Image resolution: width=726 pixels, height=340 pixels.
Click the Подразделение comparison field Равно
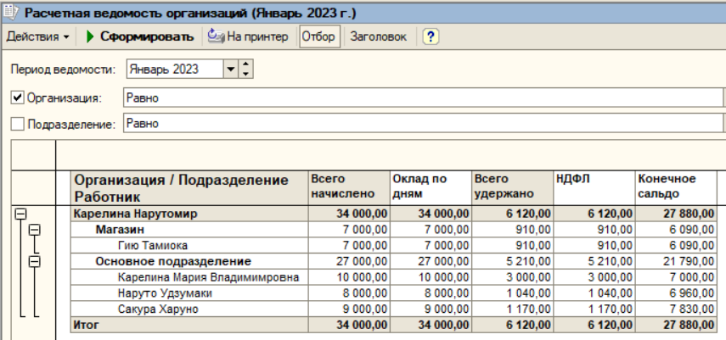[422, 124]
